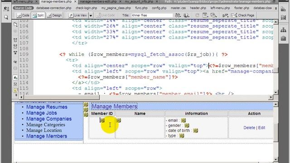This screenshot has width=290, height=163.
Task: Open the Live View options dropdown arrow
Action: click(91, 15)
